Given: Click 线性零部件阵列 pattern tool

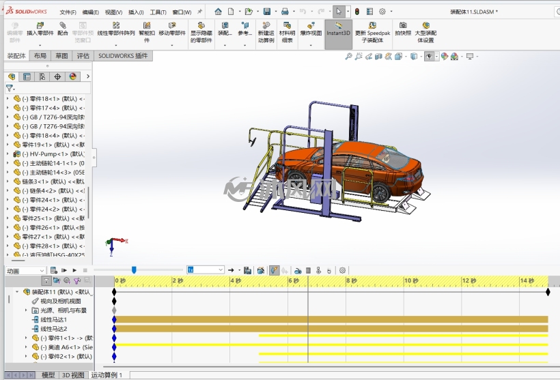Looking at the screenshot, I should coord(116,29).
